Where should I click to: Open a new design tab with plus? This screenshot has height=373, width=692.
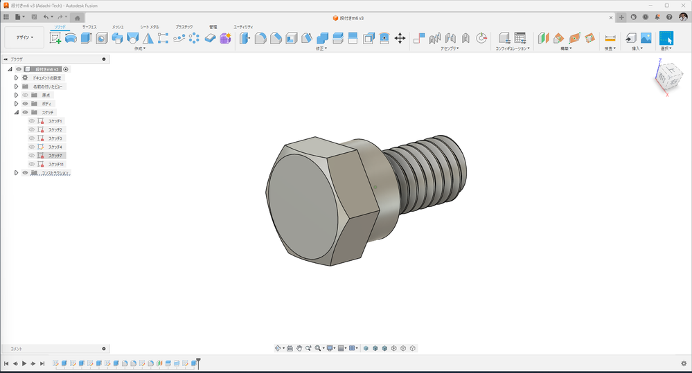pos(621,17)
